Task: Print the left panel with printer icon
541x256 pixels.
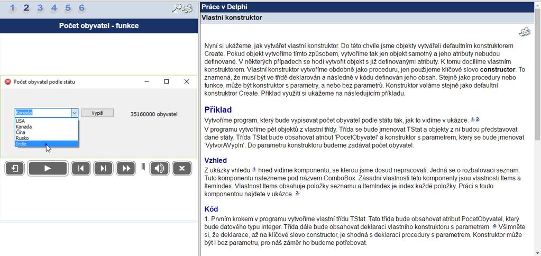Action: coord(188,8)
